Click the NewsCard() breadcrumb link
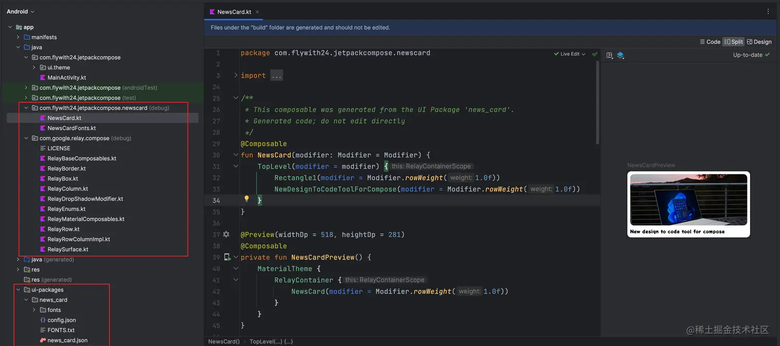 point(223,341)
